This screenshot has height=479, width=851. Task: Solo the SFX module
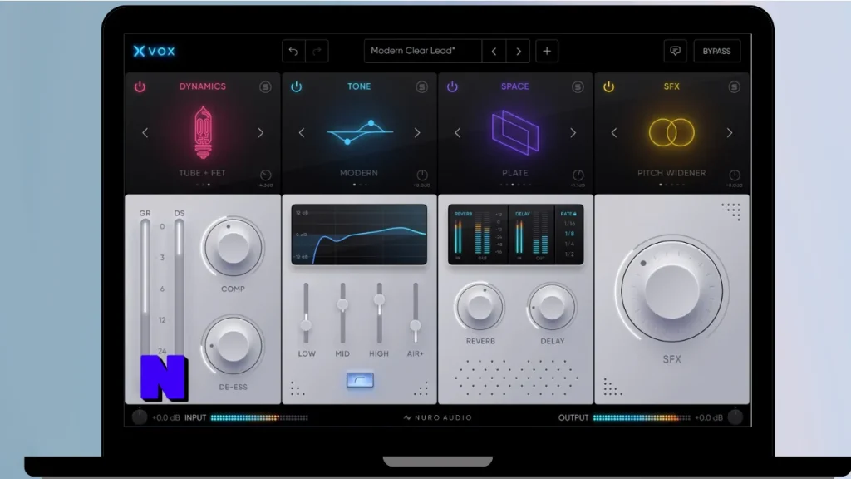click(735, 86)
